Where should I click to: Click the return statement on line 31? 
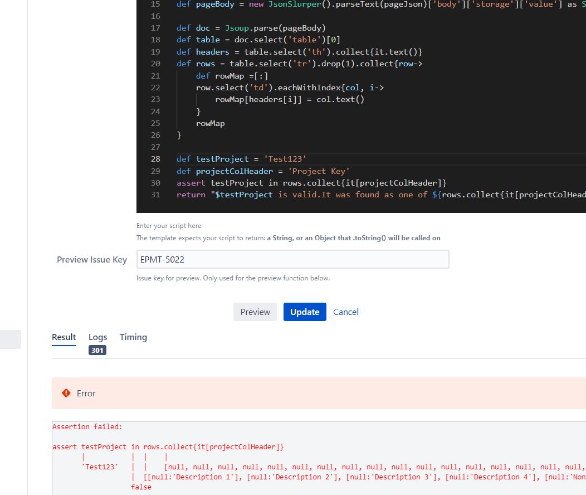[x=191, y=194]
